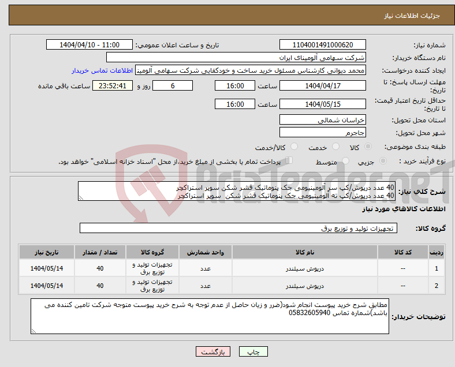Click the city field جاجرم
455x367 pixels.
(322, 133)
